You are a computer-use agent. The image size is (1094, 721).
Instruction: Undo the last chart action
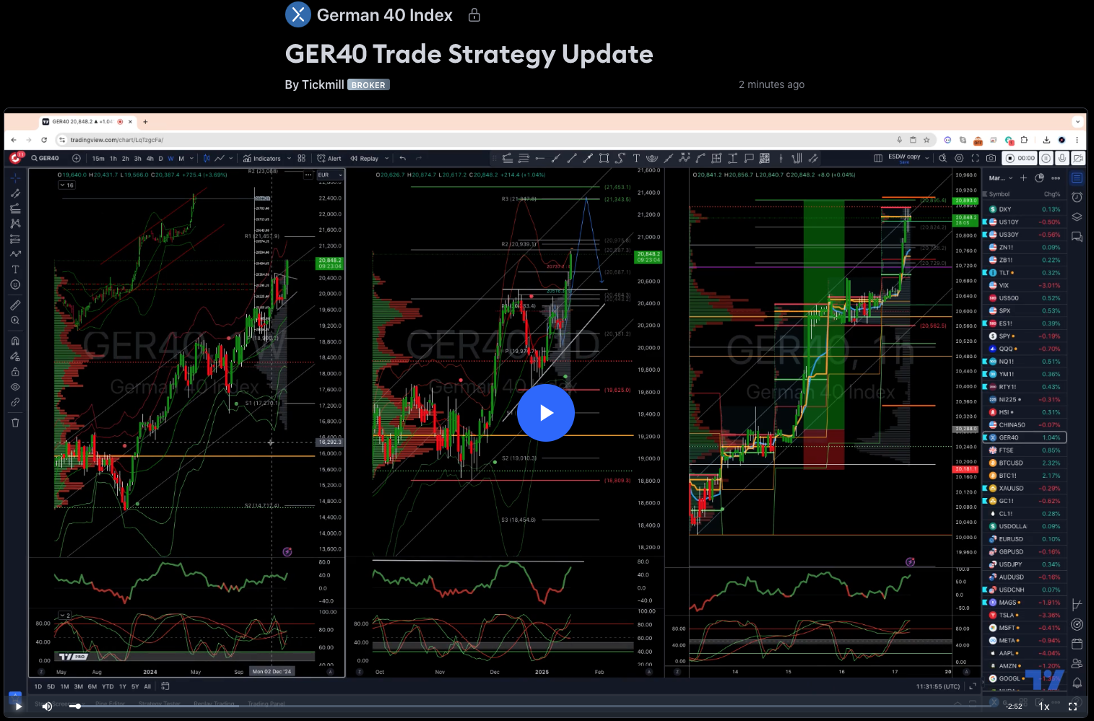point(403,158)
